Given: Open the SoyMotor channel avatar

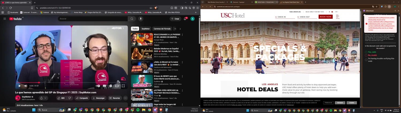Looking at the screenshot, I should click(18, 98).
